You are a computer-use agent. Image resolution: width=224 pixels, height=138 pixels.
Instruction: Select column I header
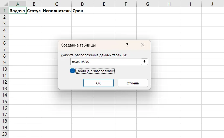[190, 4]
